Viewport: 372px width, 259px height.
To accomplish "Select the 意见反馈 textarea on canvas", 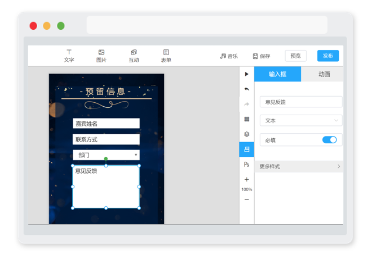I will click(106, 187).
